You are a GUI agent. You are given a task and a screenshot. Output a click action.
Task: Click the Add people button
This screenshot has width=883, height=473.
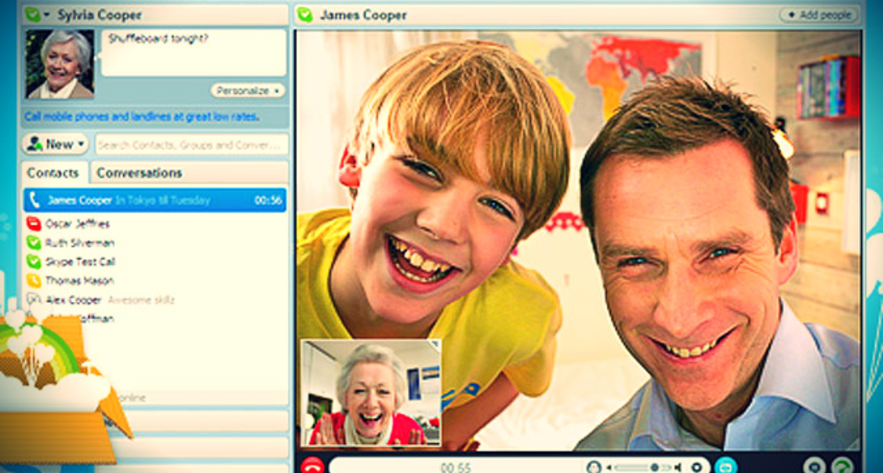point(818,15)
